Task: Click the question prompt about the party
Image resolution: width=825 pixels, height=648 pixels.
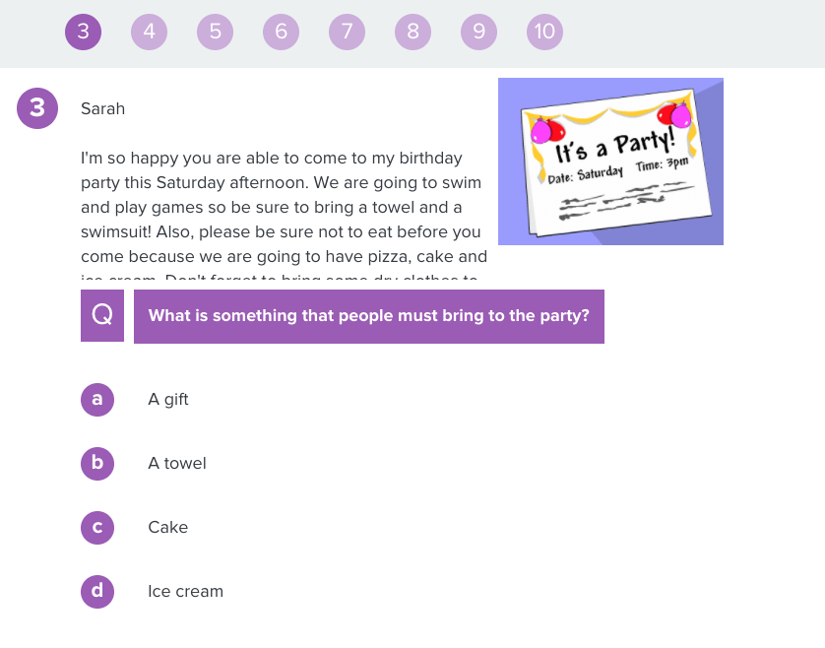Action: 368,316
